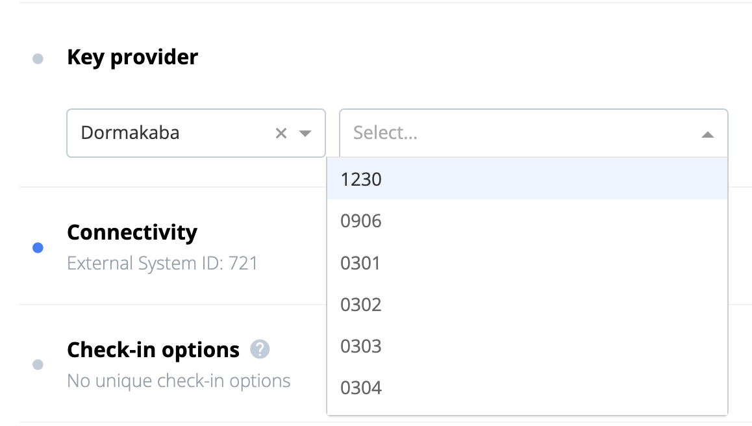Click the blue status dot beside Connectivity

point(38,247)
